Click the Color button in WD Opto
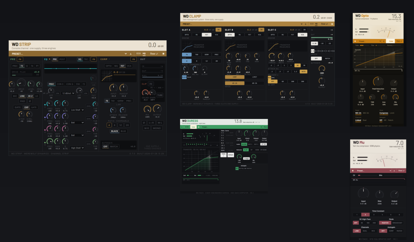Viewport: 414px width, 242px height. pyautogui.click(x=391, y=41)
